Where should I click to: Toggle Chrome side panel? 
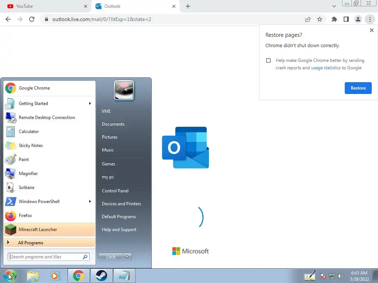click(346, 19)
